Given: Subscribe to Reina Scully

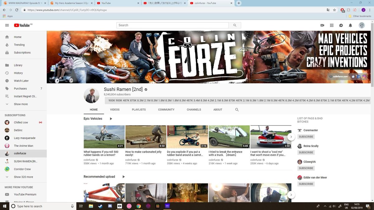Looking at the screenshot, I should (306, 152).
